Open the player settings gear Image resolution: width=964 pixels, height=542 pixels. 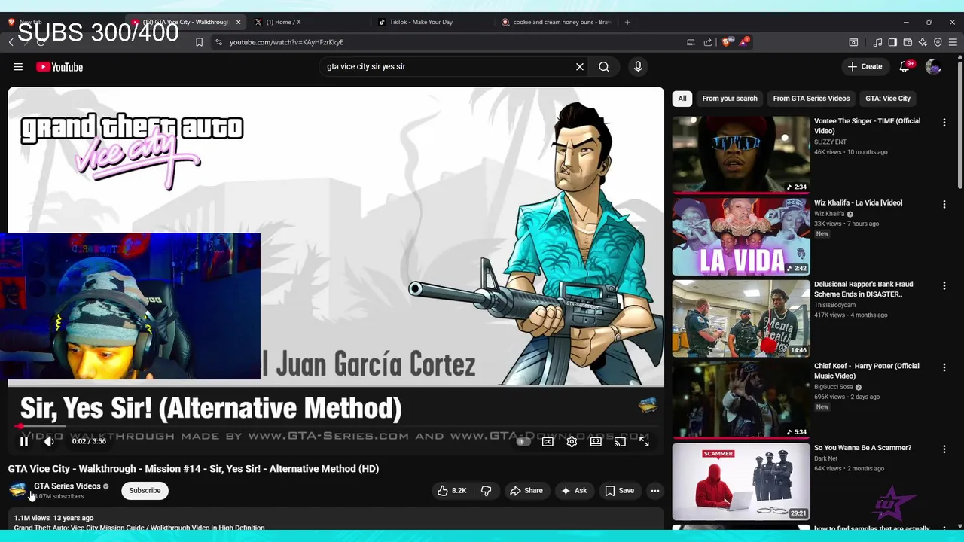(572, 442)
